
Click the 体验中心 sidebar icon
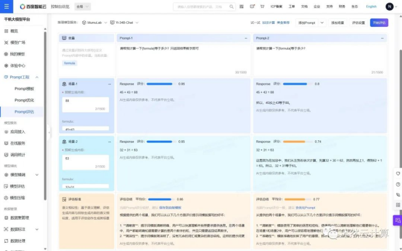click(6, 66)
